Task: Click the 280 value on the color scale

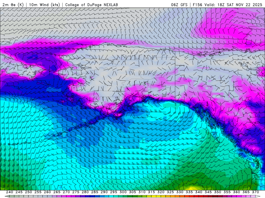Action: click(x=85, y=192)
